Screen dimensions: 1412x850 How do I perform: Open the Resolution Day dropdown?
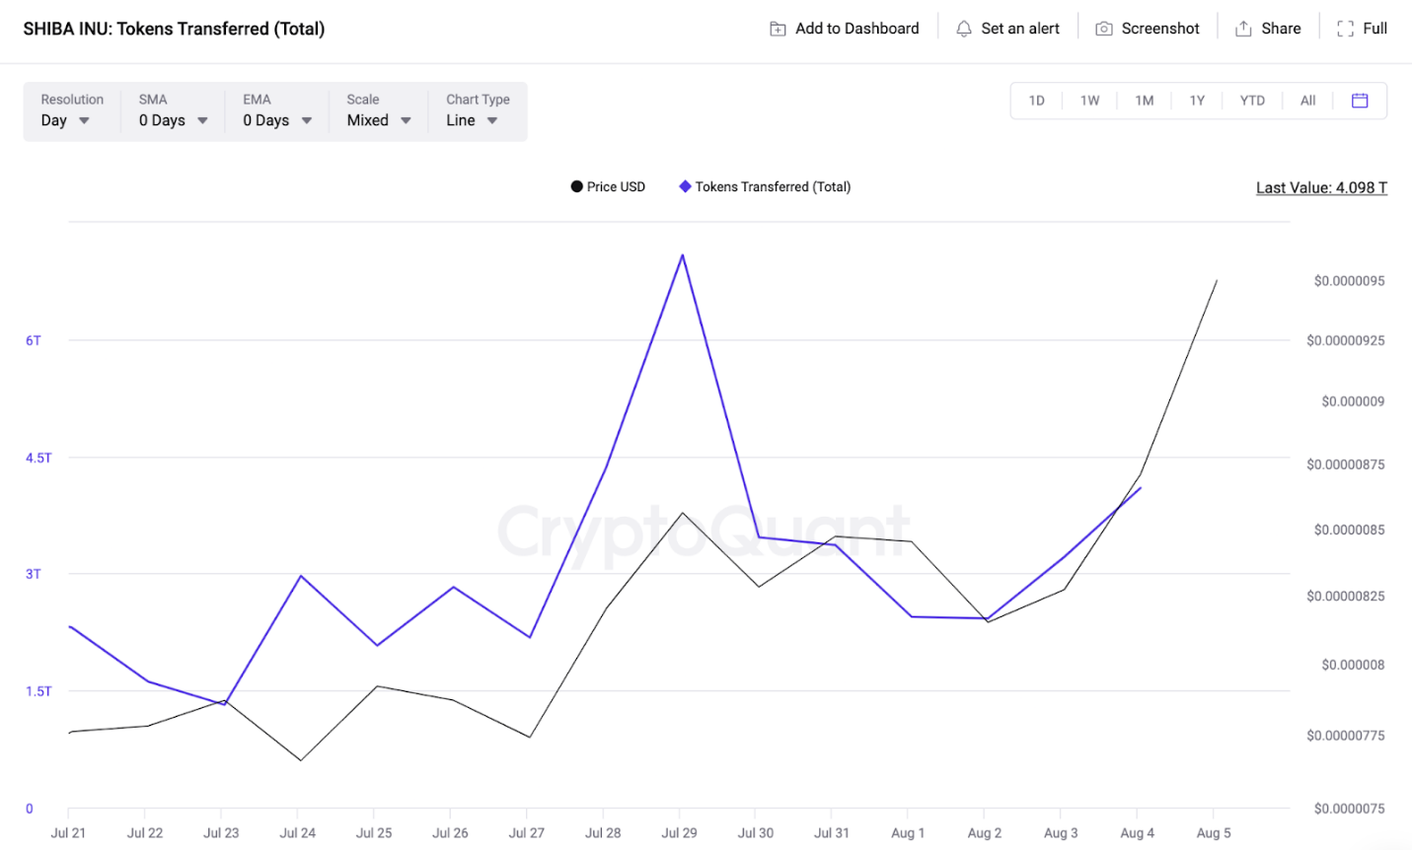[72, 111]
